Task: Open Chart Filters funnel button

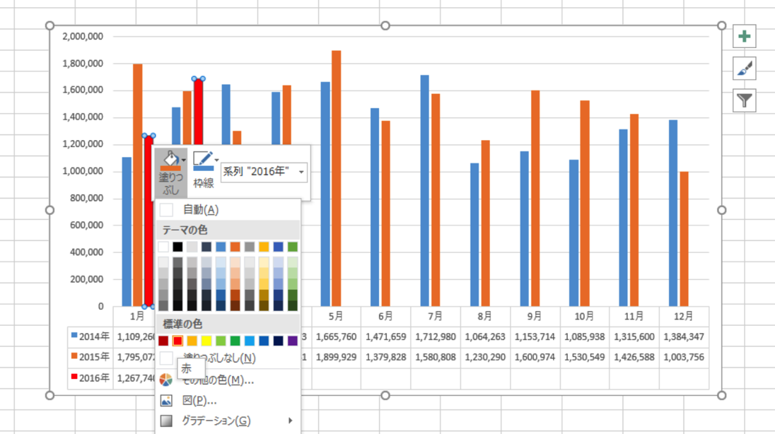Action: coord(745,101)
